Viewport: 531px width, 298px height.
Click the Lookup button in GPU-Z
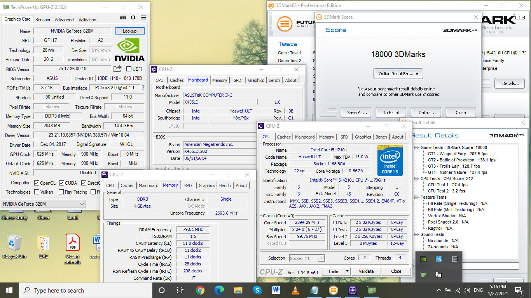pos(130,31)
